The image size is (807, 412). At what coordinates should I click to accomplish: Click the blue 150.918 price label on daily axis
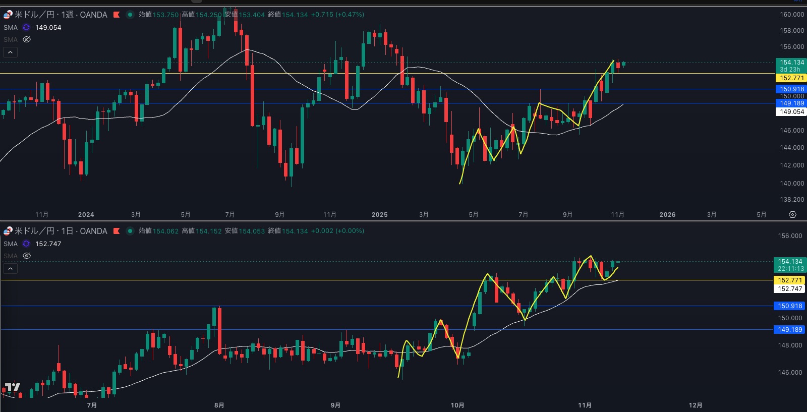click(789, 306)
